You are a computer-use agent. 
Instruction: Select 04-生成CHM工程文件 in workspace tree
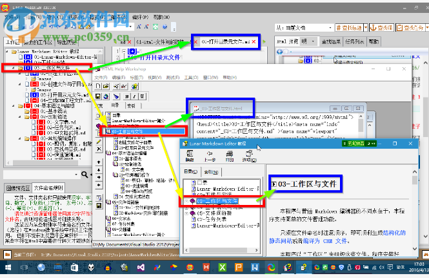pyautogui.click(x=65, y=100)
